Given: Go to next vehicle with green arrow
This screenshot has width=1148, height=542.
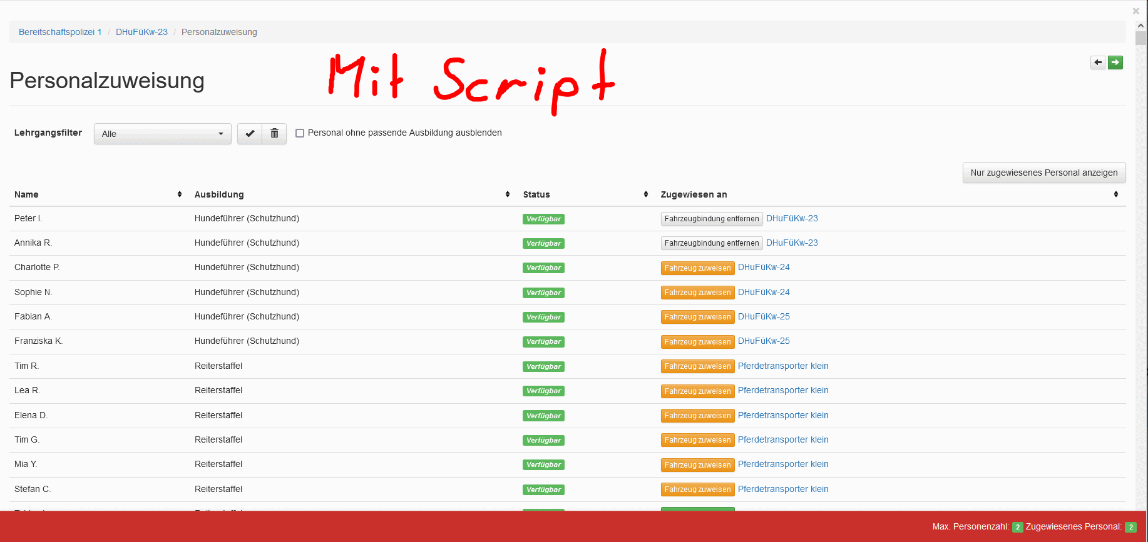Looking at the screenshot, I should (1115, 63).
